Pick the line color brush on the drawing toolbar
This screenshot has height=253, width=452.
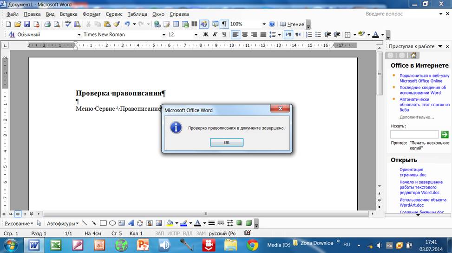tap(184, 223)
